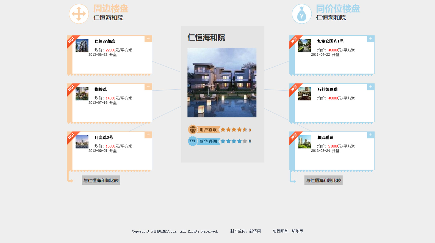Expand the 月亮湾3号 card plus icon
435x243 pixels.
[148, 135]
